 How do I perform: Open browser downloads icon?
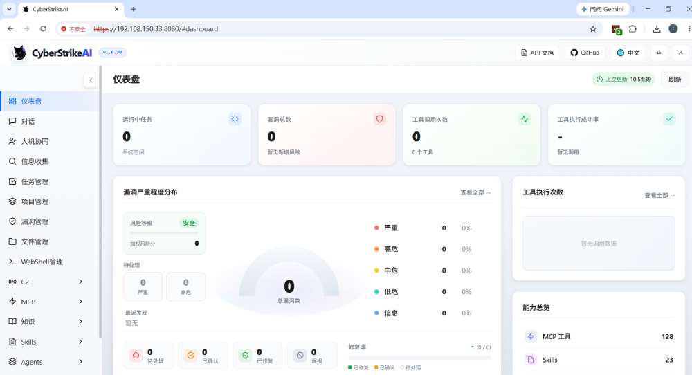pos(657,28)
